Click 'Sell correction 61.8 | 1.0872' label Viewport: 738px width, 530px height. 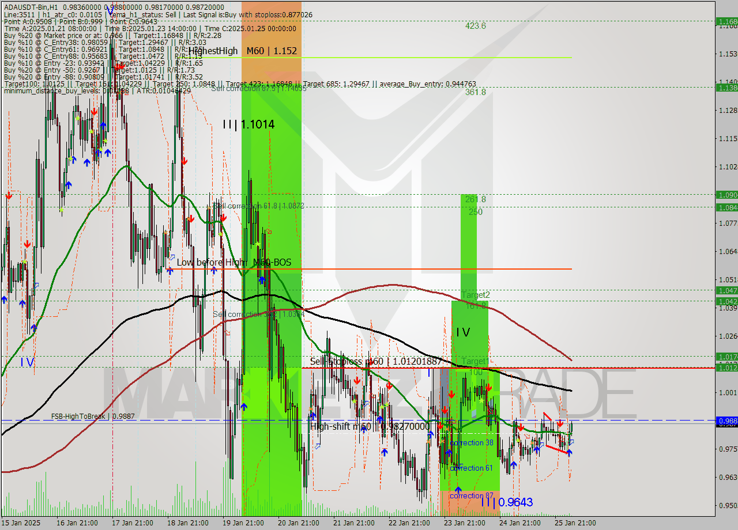[258, 205]
